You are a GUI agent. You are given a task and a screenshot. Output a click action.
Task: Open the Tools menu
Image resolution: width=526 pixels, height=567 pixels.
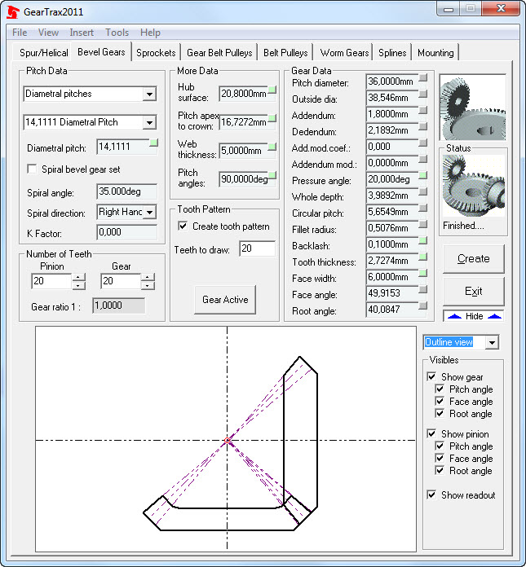pos(117,33)
